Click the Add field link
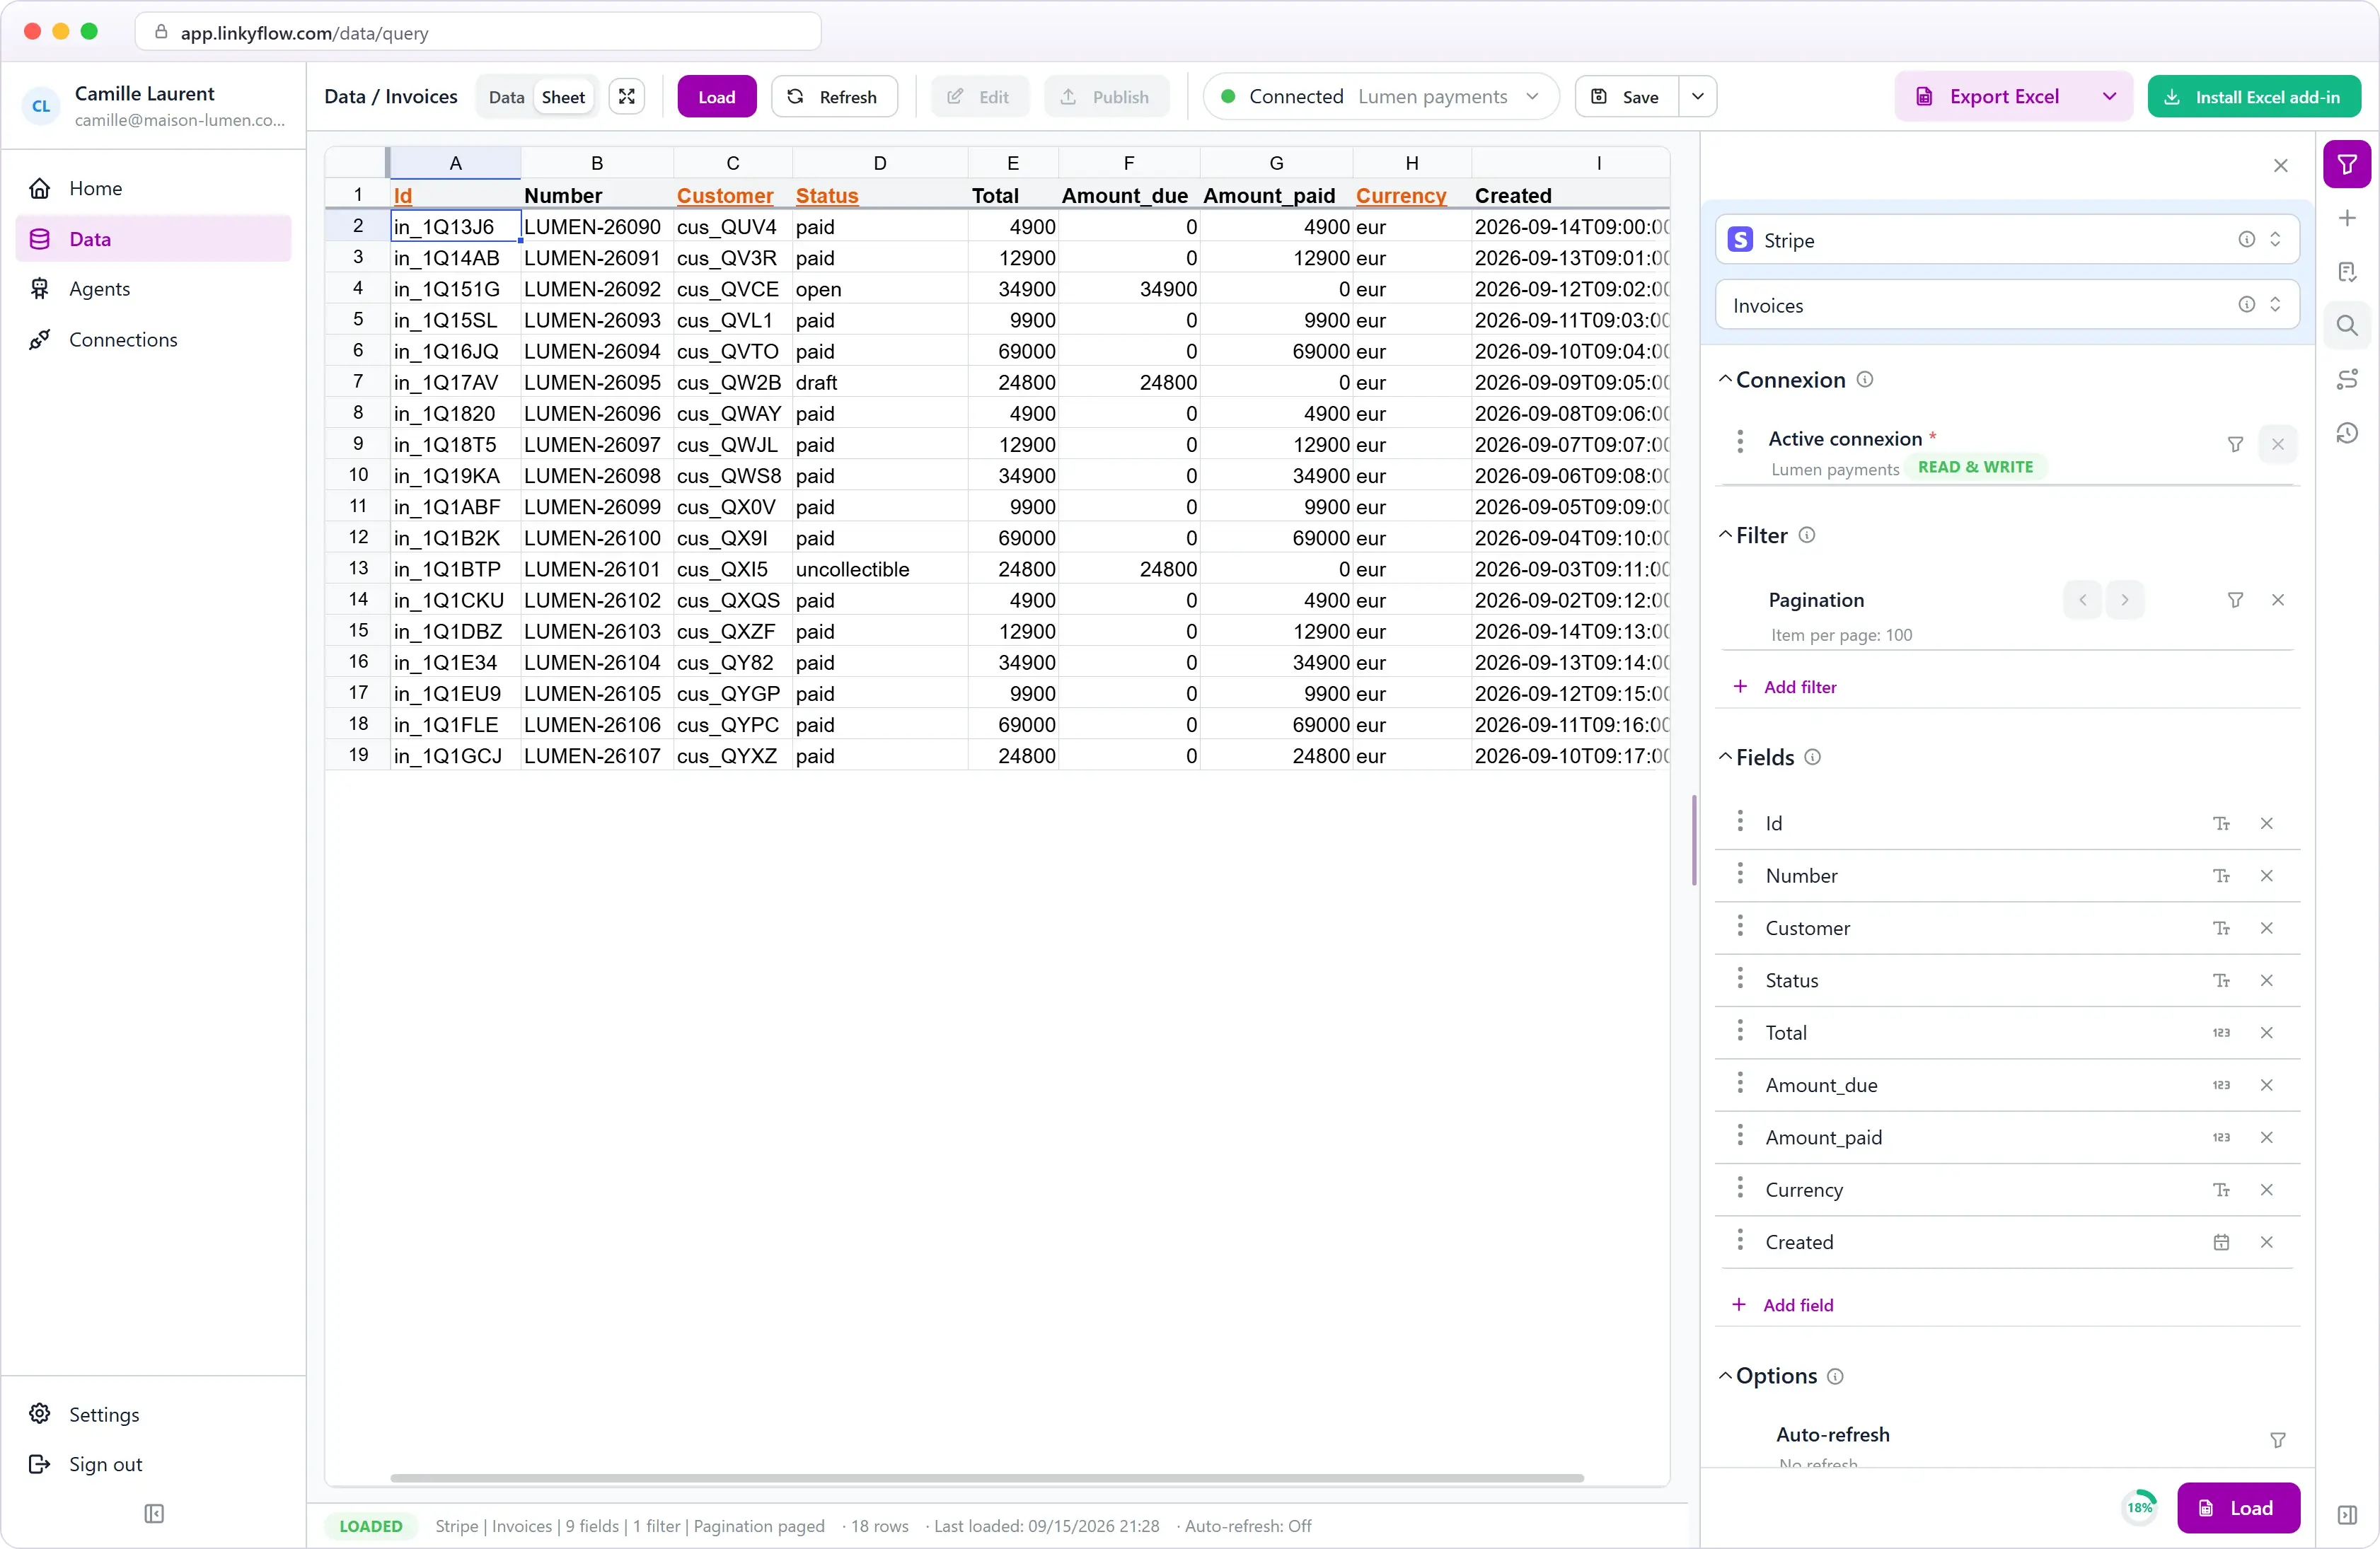This screenshot has height=1549, width=2380. pos(1783,1306)
